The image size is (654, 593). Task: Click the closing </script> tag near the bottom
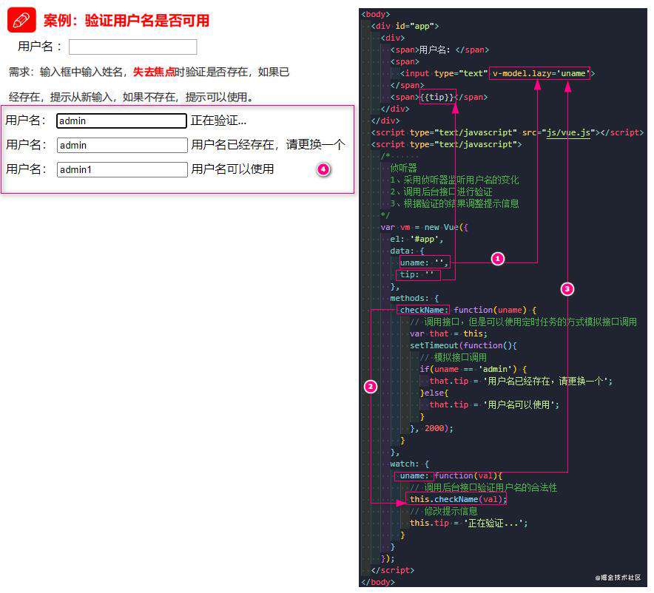(x=393, y=570)
